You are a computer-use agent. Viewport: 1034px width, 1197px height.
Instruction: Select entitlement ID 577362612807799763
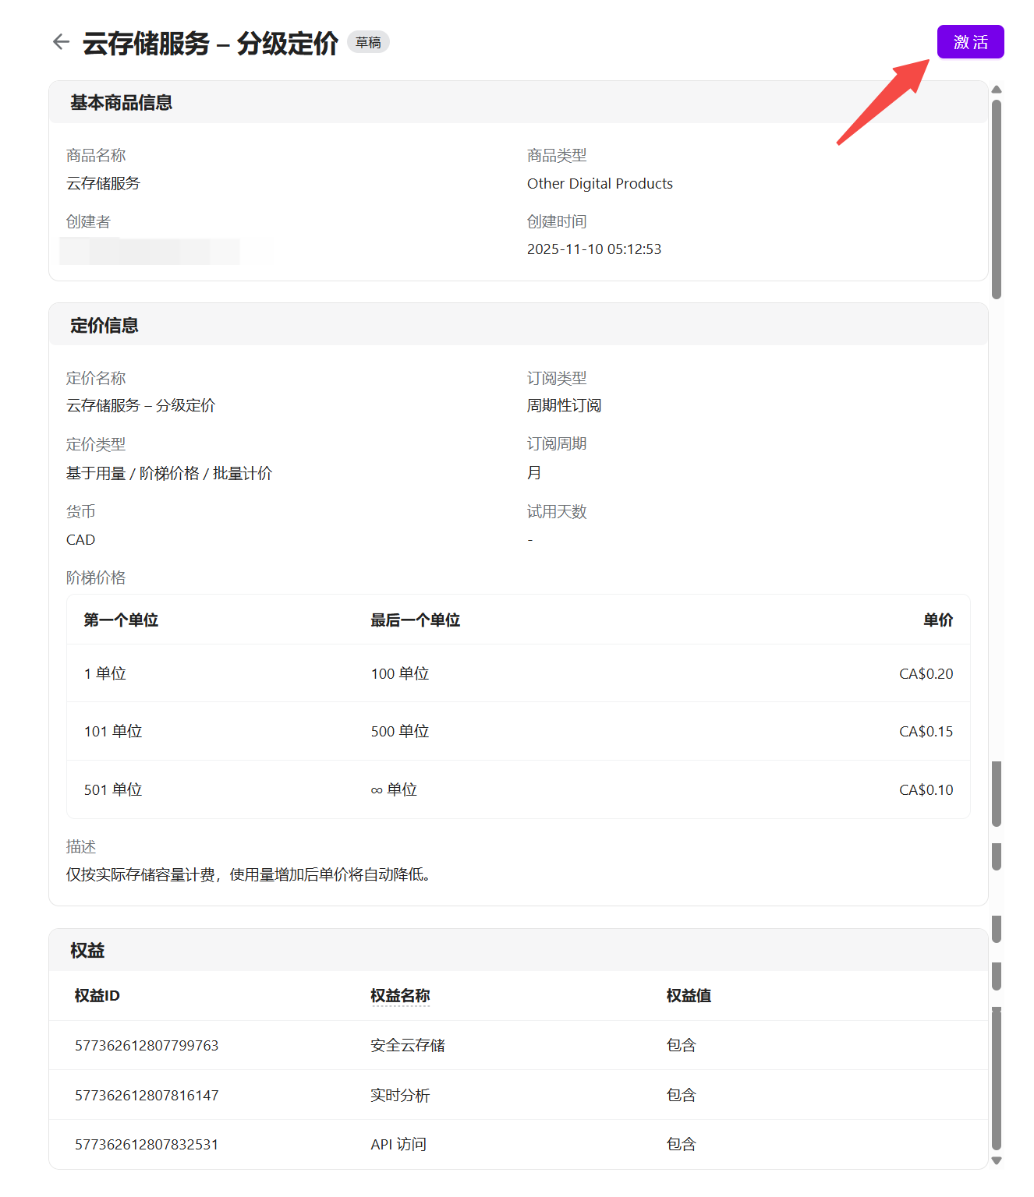tap(147, 1045)
